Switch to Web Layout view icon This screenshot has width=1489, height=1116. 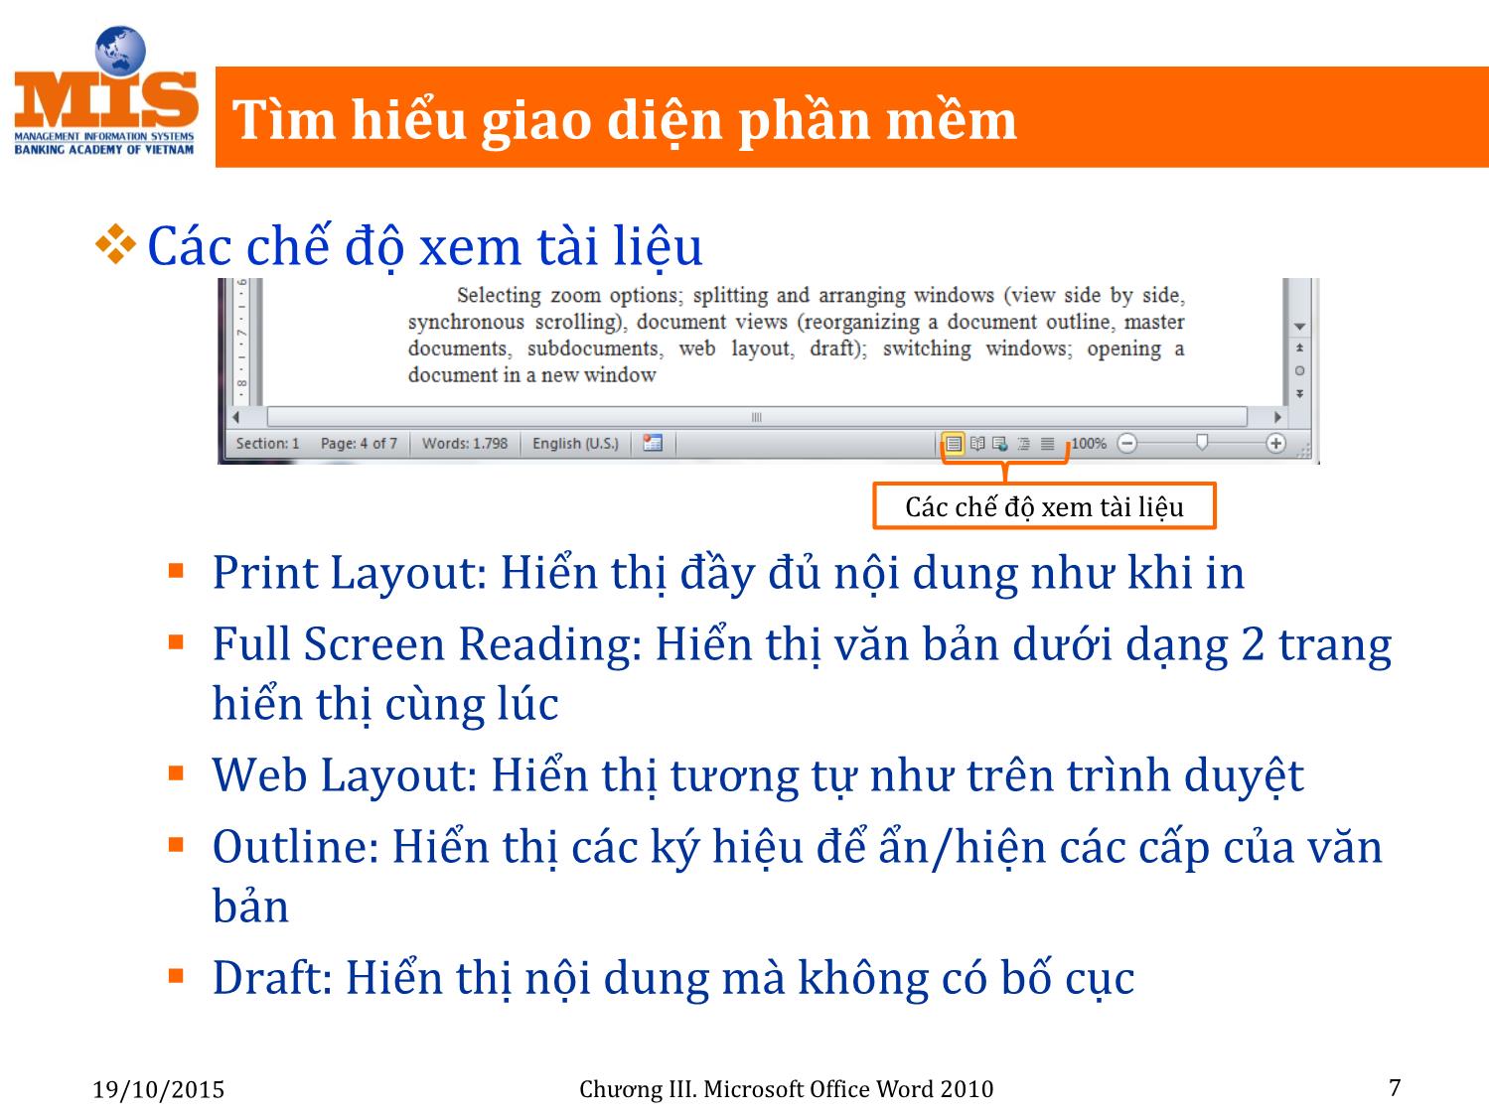[1000, 444]
